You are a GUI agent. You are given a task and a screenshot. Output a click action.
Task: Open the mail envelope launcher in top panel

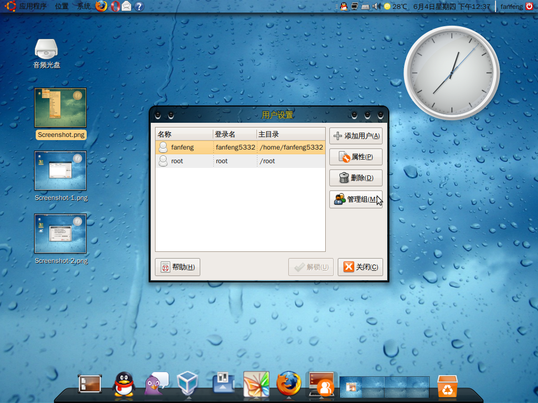pos(127,6)
